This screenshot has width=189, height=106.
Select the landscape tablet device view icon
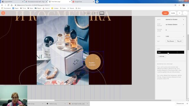[x=96, y=13]
